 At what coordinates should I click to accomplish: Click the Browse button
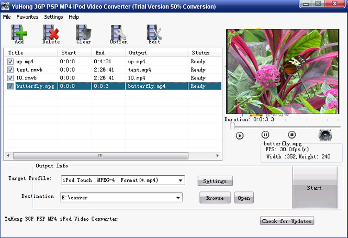[x=215, y=198]
